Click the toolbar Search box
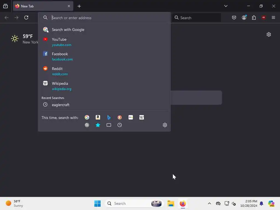 (197, 18)
